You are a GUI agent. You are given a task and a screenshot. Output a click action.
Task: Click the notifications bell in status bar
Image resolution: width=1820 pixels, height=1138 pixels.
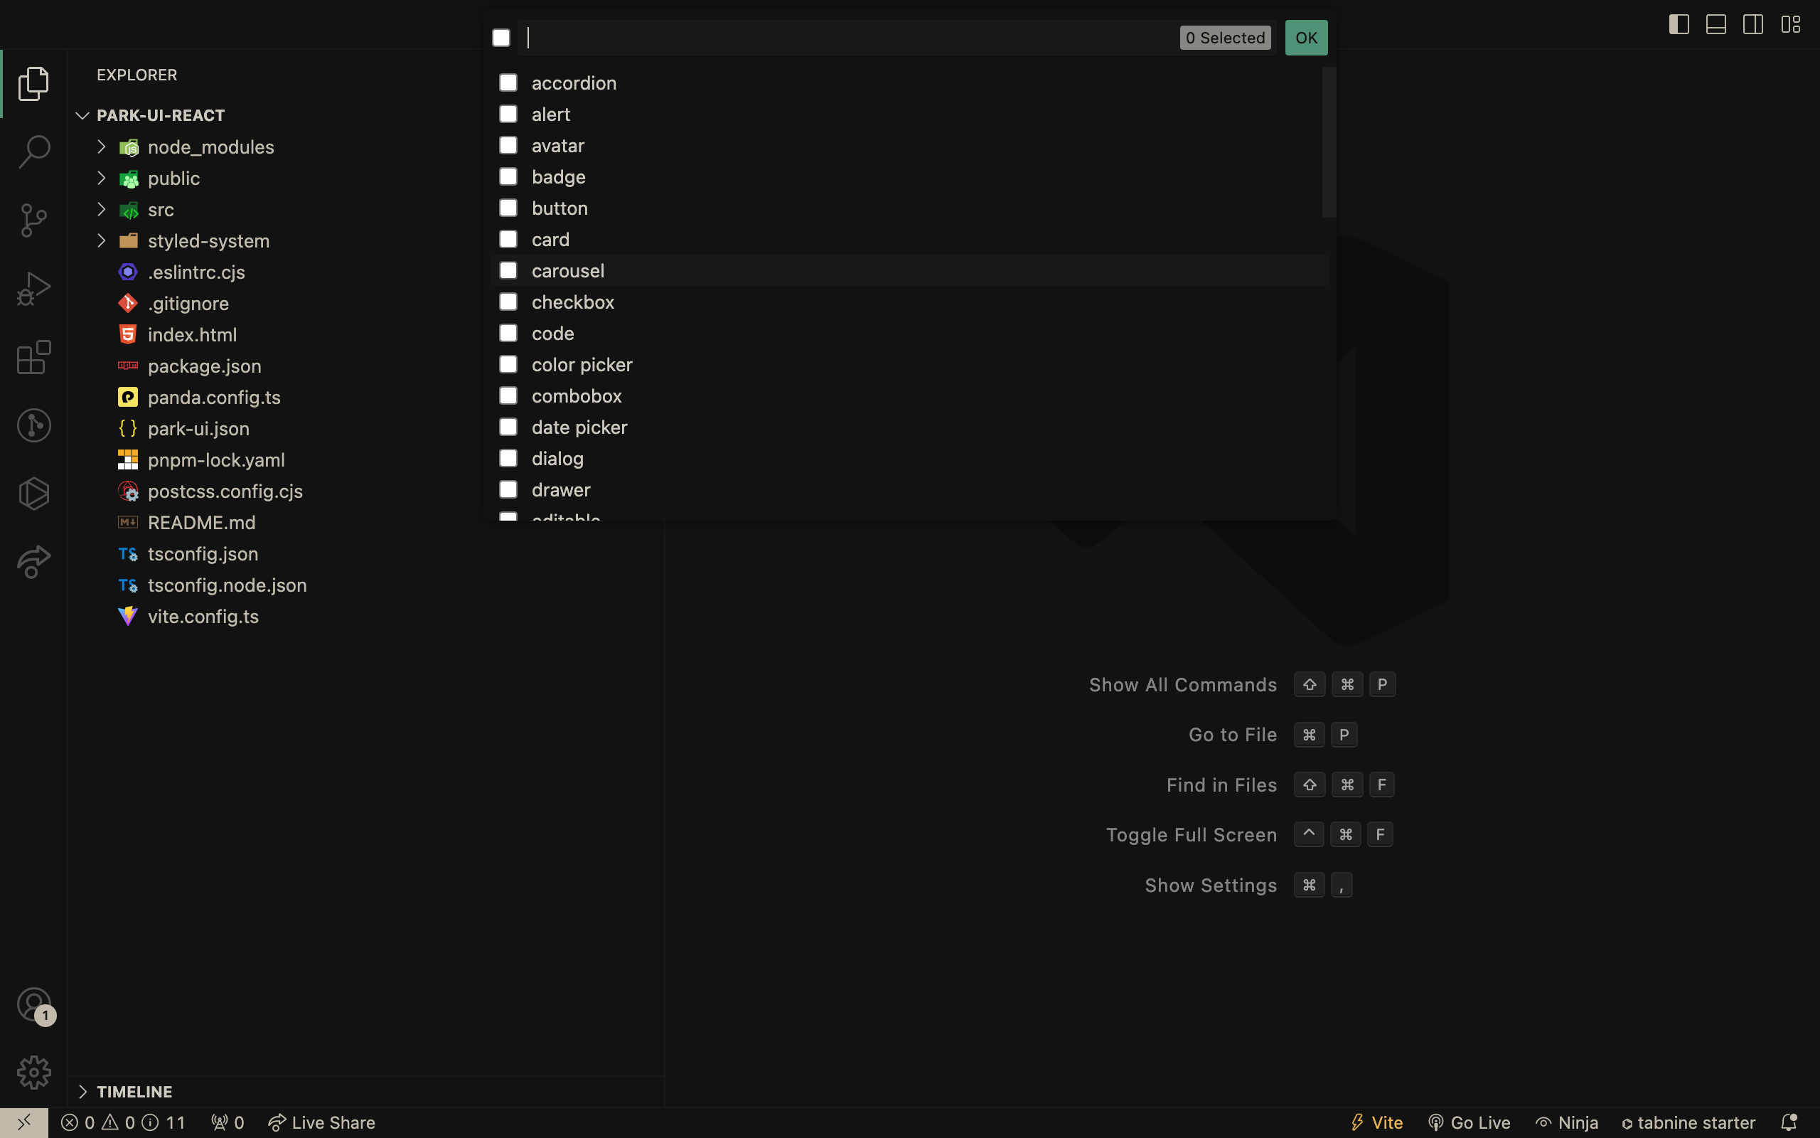1789,1122
